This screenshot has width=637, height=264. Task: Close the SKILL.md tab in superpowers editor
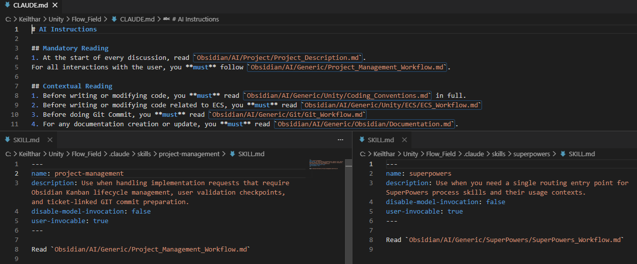coord(404,140)
